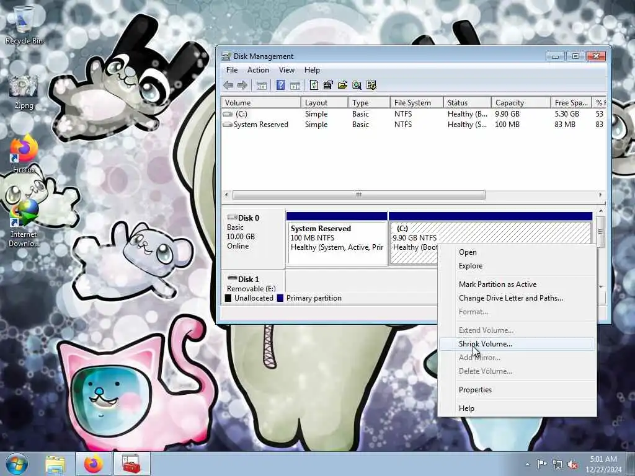635x476 pixels.
Task: Select Mark Partition as Active
Action: pos(517,284)
